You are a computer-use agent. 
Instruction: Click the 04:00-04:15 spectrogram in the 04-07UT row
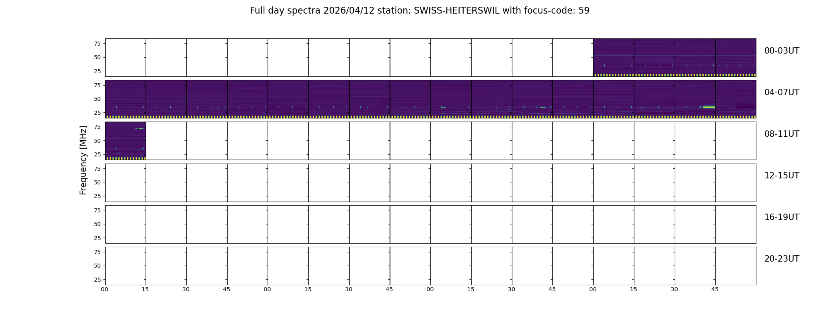click(x=126, y=99)
